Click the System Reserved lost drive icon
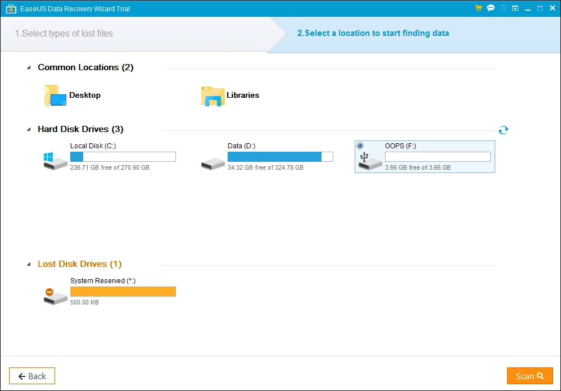 (x=55, y=296)
